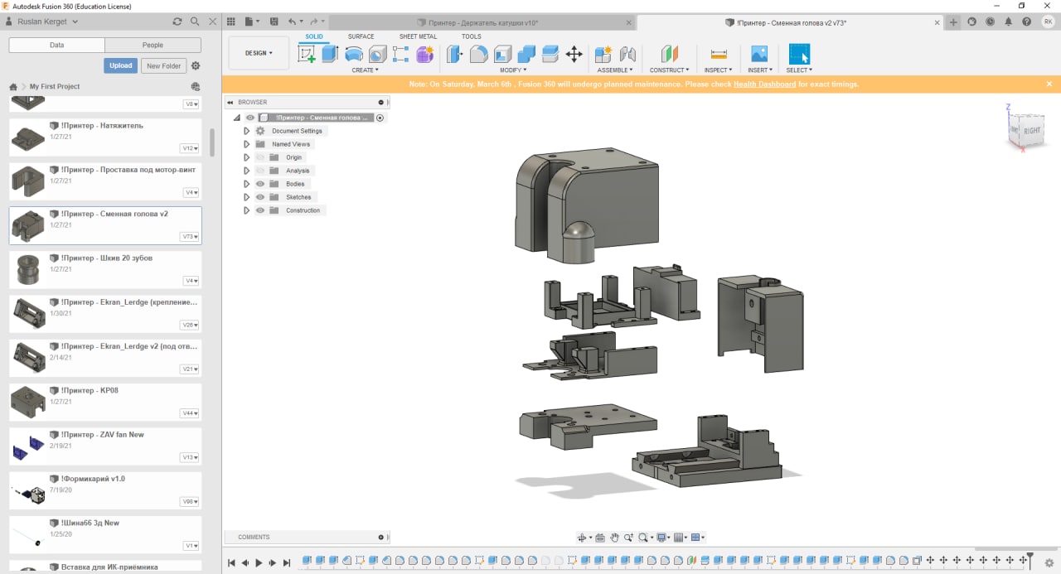The width and height of the screenshot is (1061, 574).
Task: Open the Pan hand navigation tool
Action: coord(615,538)
